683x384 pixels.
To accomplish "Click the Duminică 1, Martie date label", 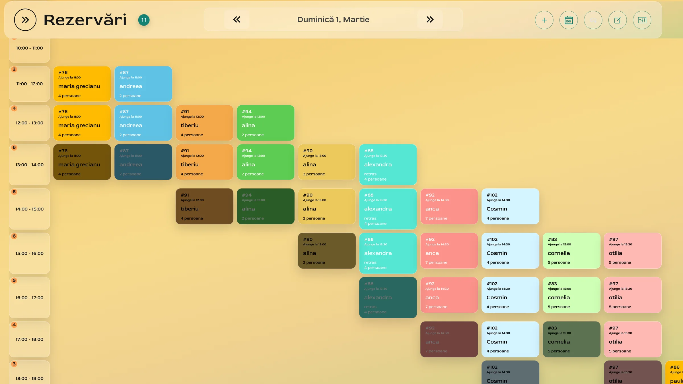I will click(333, 19).
